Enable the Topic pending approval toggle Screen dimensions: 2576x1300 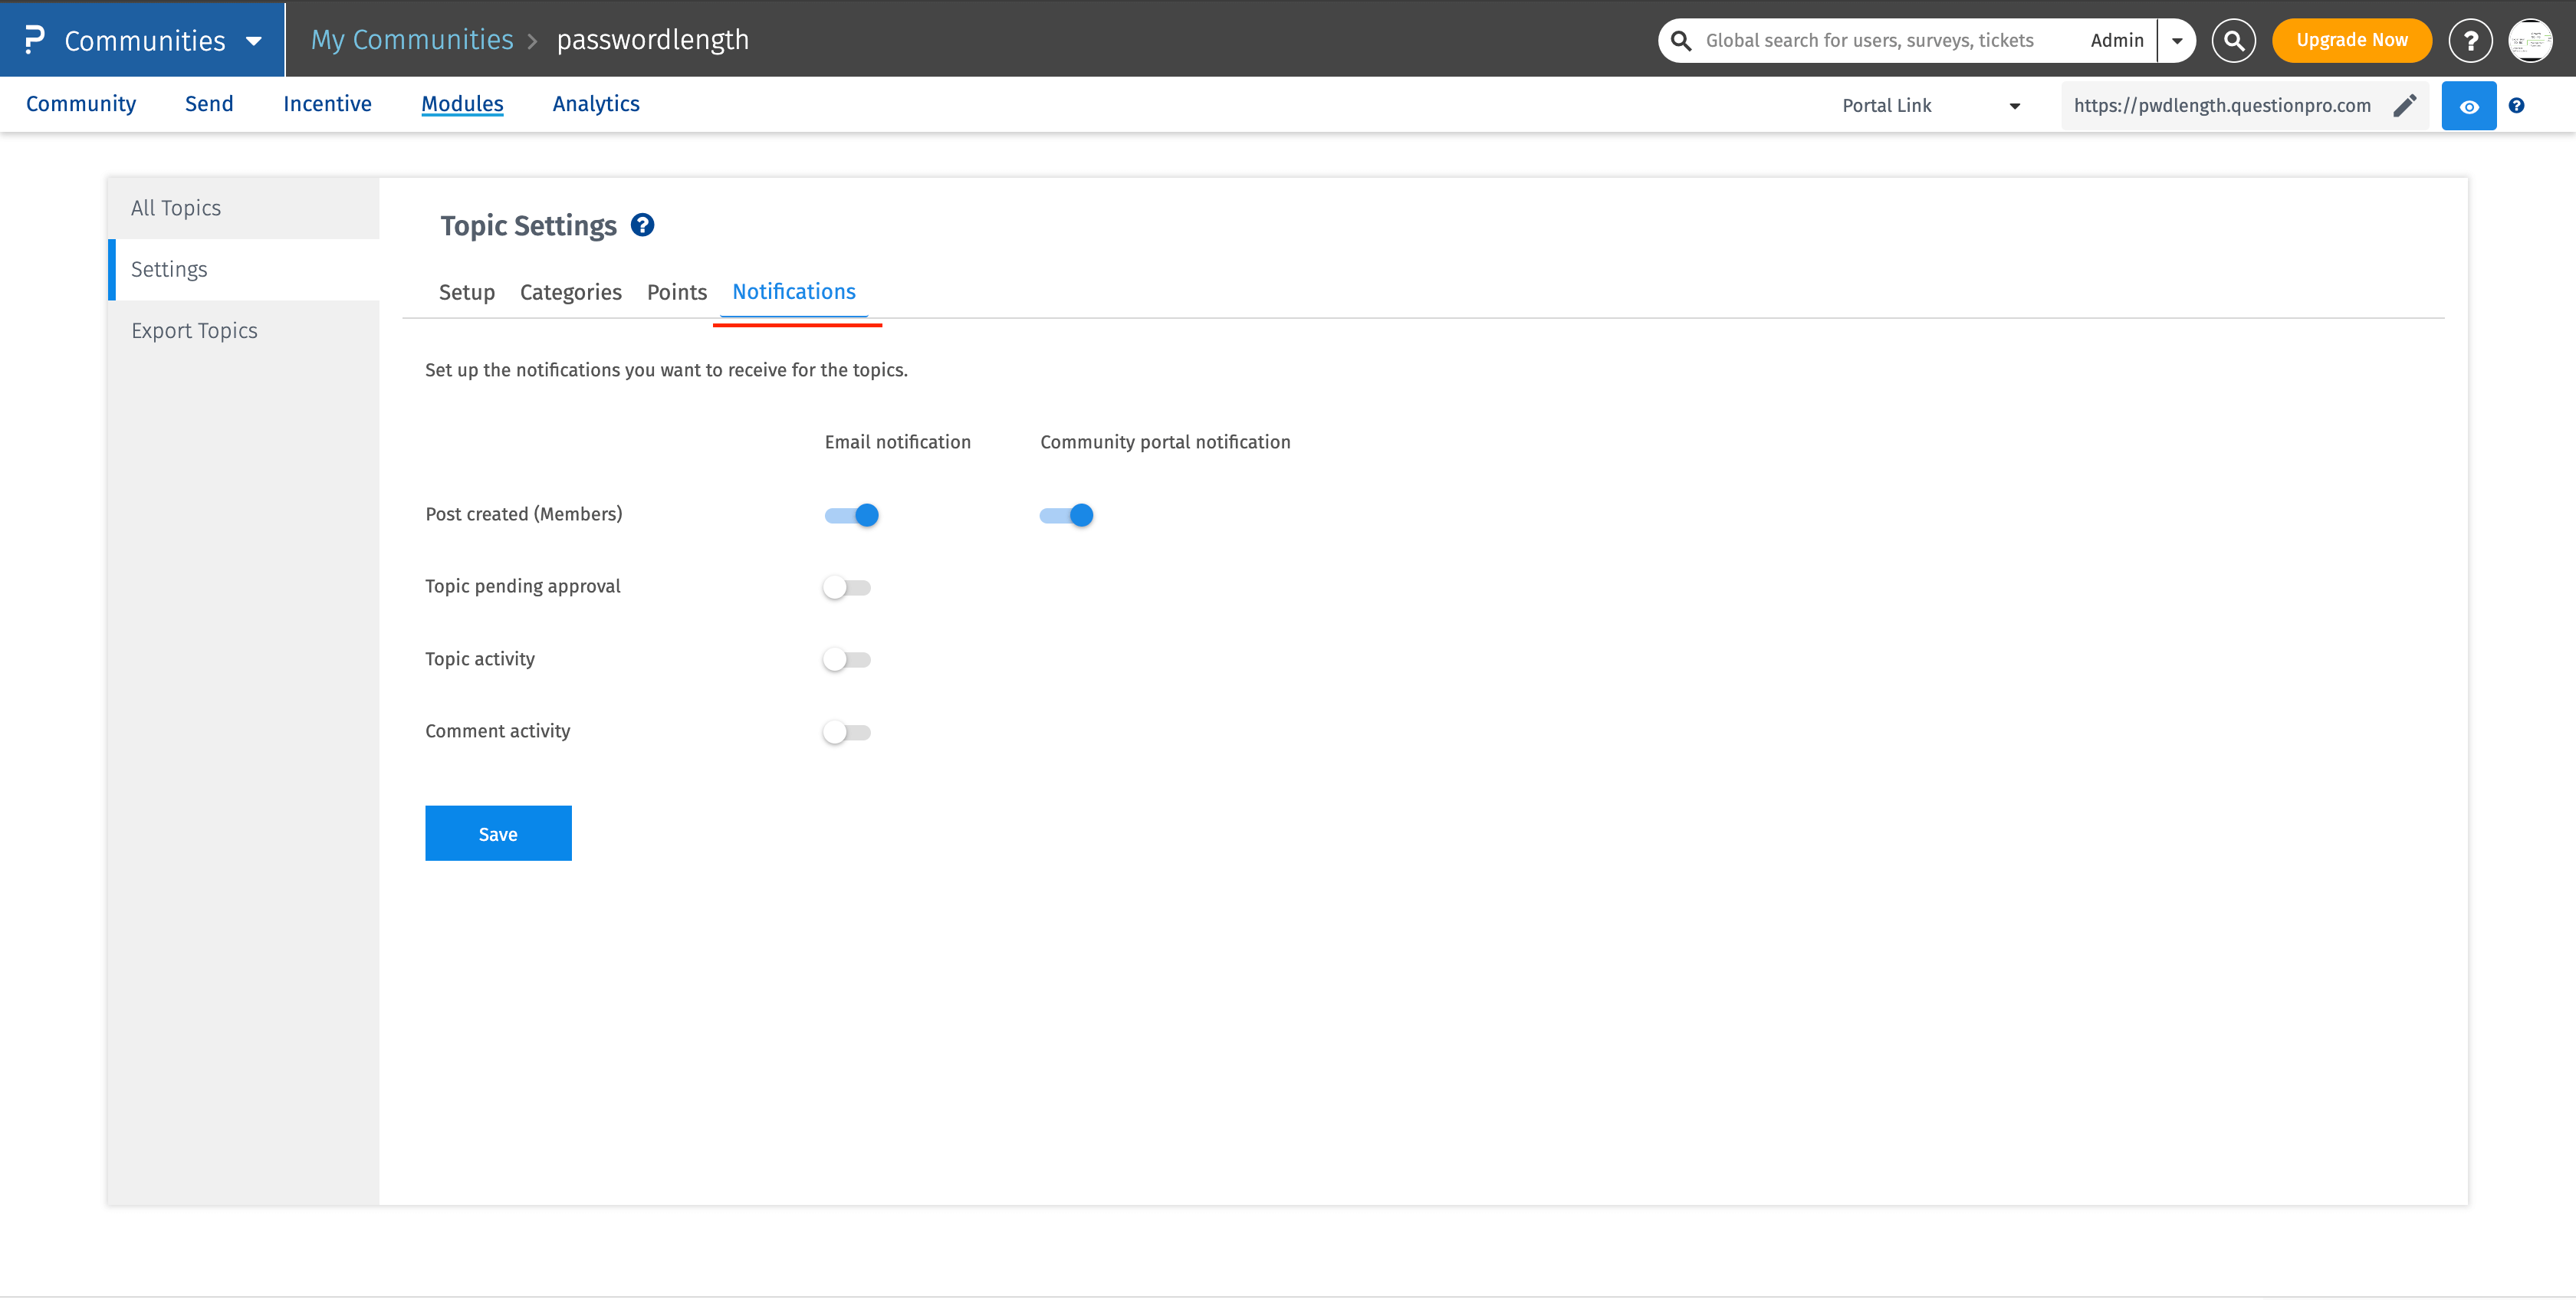pyautogui.click(x=847, y=587)
